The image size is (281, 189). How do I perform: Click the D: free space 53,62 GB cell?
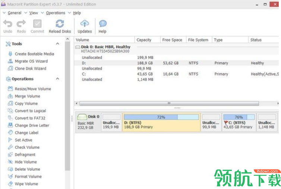pos(171,63)
